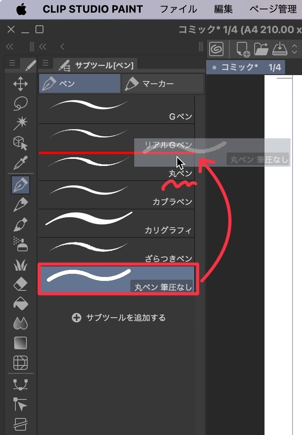Select the Auto select magic wand tool
Viewport: 302px width, 435px height.
coord(21,123)
